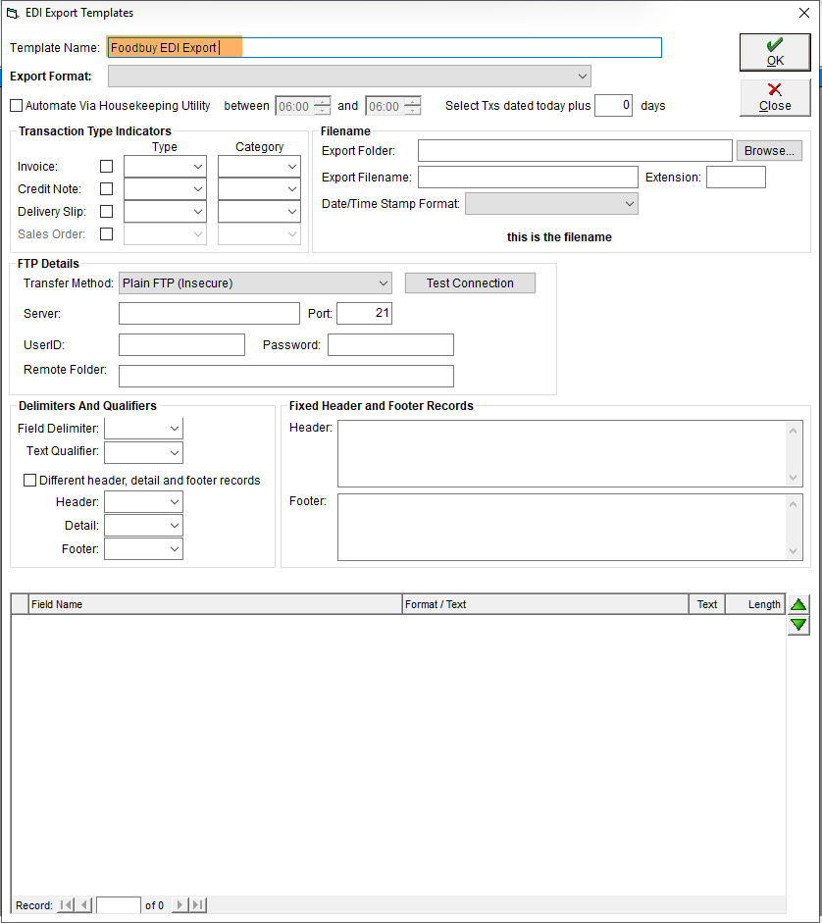Open the Date/Time Stamp Format dropdown
This screenshot has height=923, width=822.
pos(551,204)
